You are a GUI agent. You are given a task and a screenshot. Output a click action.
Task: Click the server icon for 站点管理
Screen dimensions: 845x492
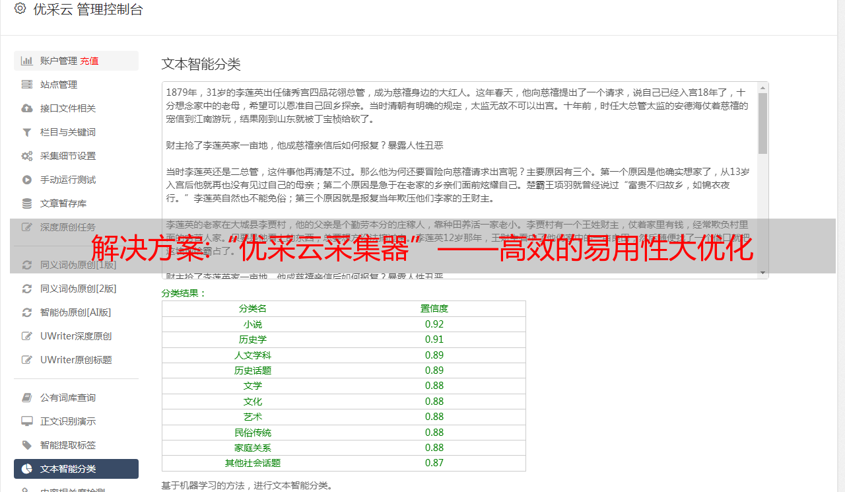(27, 85)
